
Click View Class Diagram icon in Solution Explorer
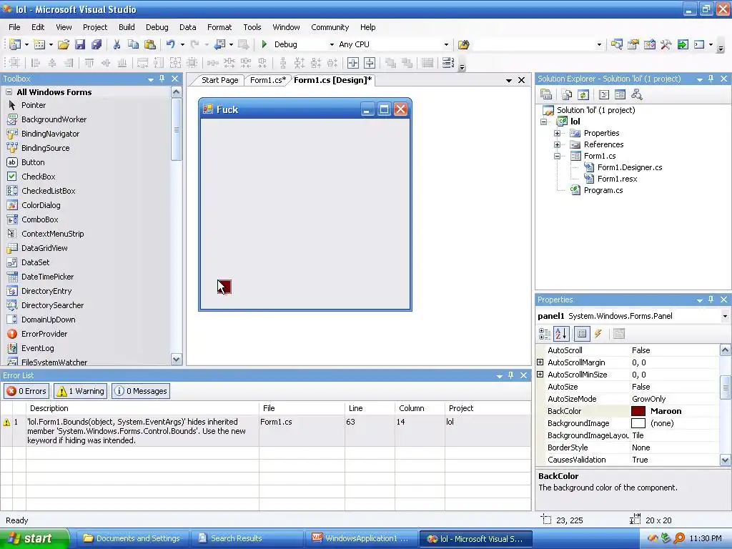(637, 95)
